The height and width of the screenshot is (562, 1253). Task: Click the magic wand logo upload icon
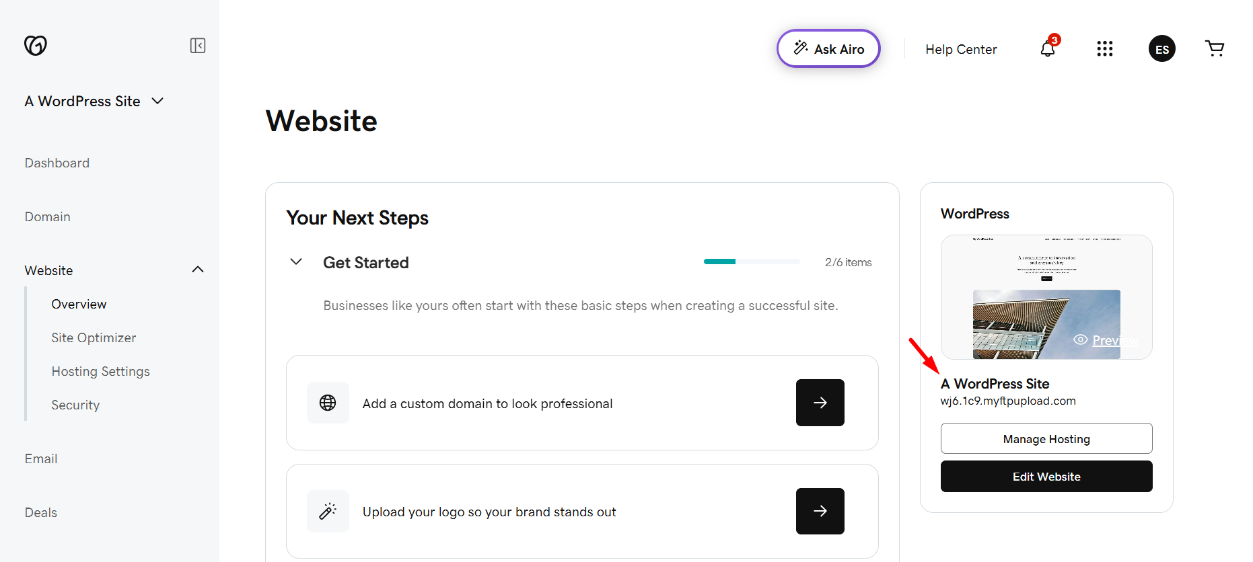tap(328, 511)
